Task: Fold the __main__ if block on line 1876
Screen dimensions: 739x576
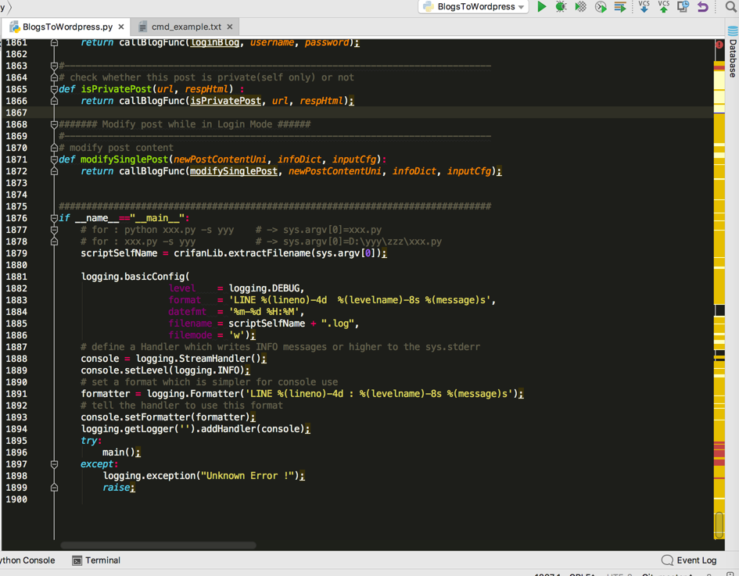Action: tap(54, 218)
